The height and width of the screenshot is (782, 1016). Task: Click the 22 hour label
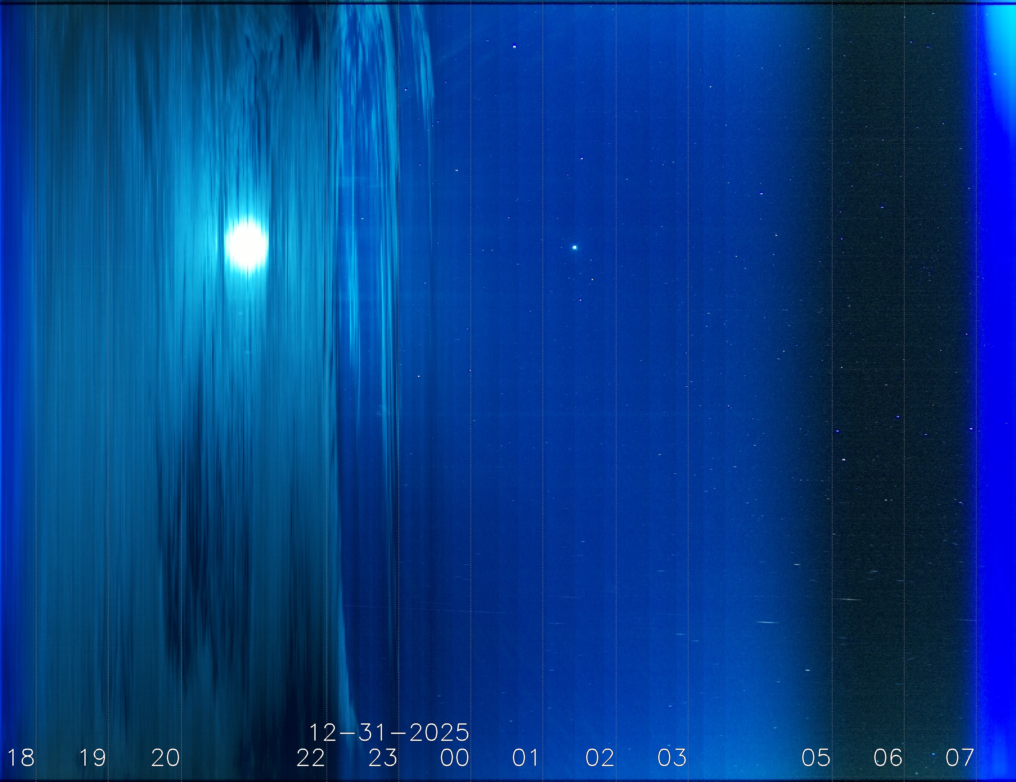(x=310, y=758)
